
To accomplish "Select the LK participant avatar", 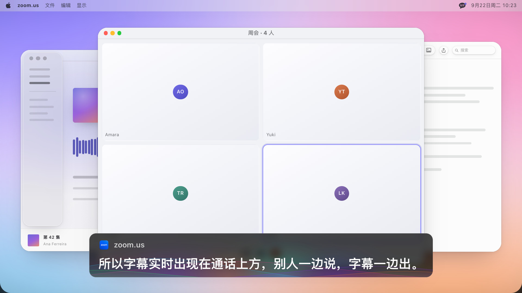I will 341,193.
